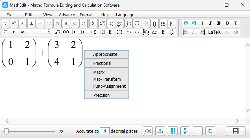250x138 pixels.
Task: Open the fraction and radical templates palette
Action: (x=102, y=24)
